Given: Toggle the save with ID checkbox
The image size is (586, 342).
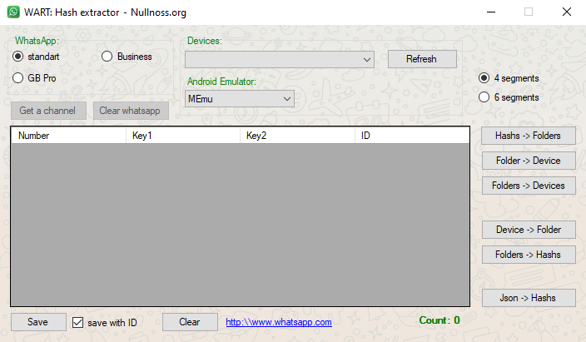Looking at the screenshot, I should 78,322.
